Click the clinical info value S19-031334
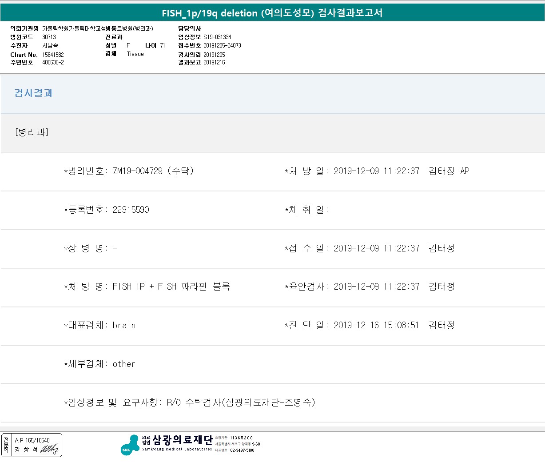Image resolution: width=545 pixels, height=462 pixels. click(x=217, y=37)
